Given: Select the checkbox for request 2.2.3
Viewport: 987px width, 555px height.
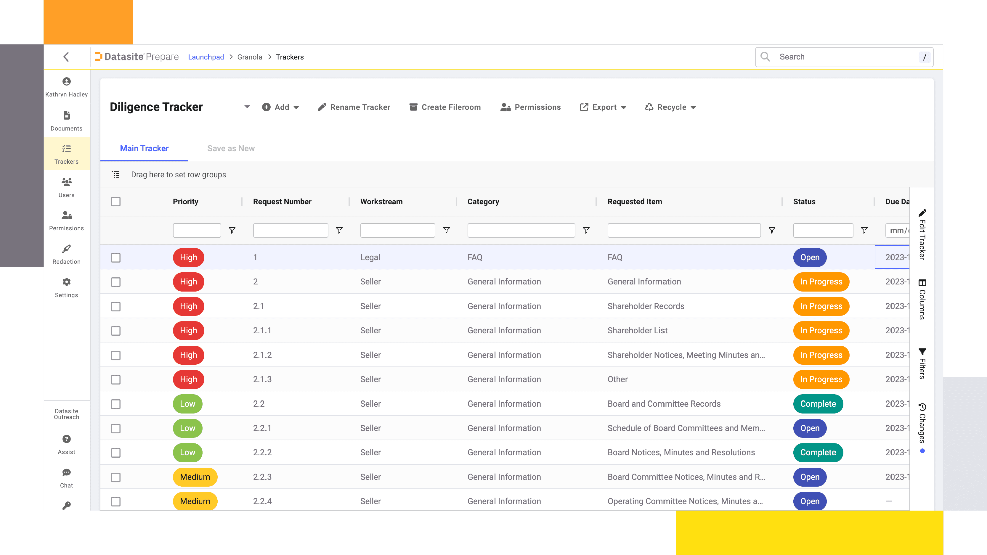Looking at the screenshot, I should [116, 477].
